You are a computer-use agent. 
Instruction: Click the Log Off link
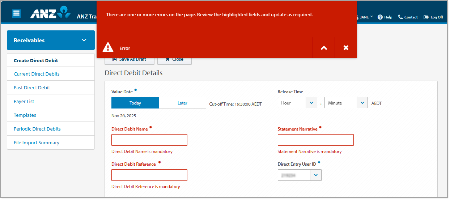(x=433, y=17)
